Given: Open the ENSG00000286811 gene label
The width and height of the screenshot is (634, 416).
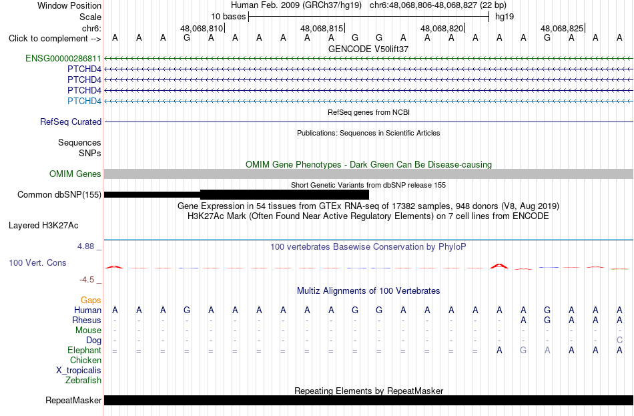Looking at the screenshot, I should coord(63,58).
